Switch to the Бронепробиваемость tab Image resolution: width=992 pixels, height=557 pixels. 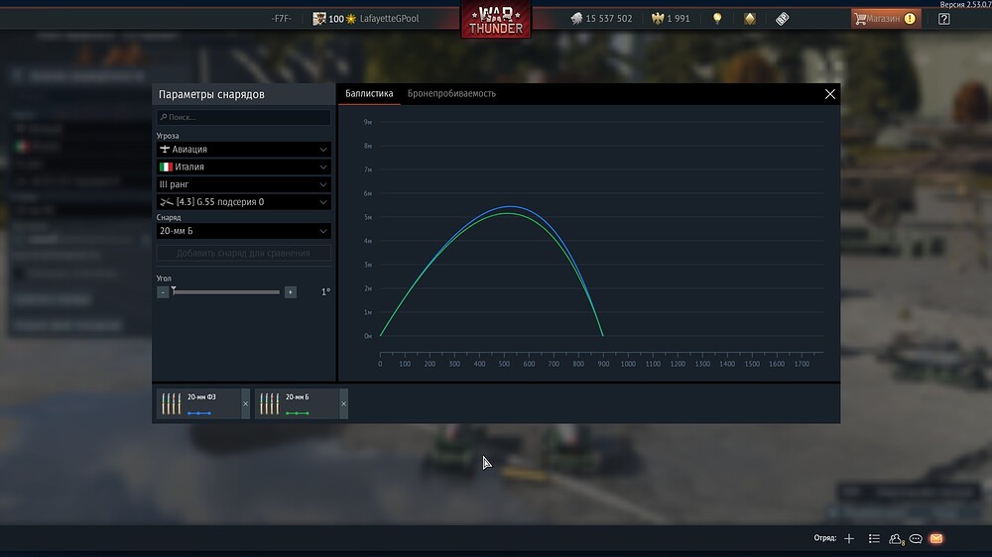(x=451, y=94)
